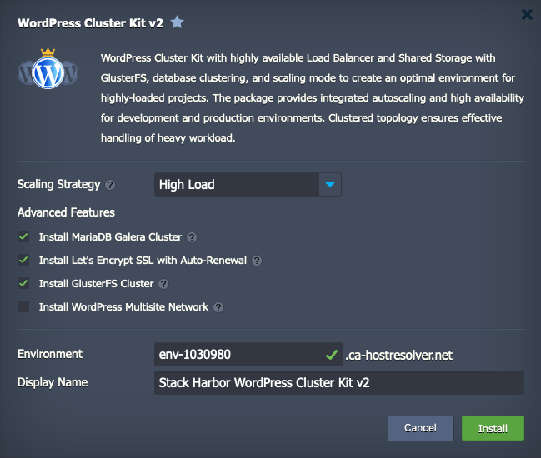Show help for GlusterFS Cluster option

163,284
